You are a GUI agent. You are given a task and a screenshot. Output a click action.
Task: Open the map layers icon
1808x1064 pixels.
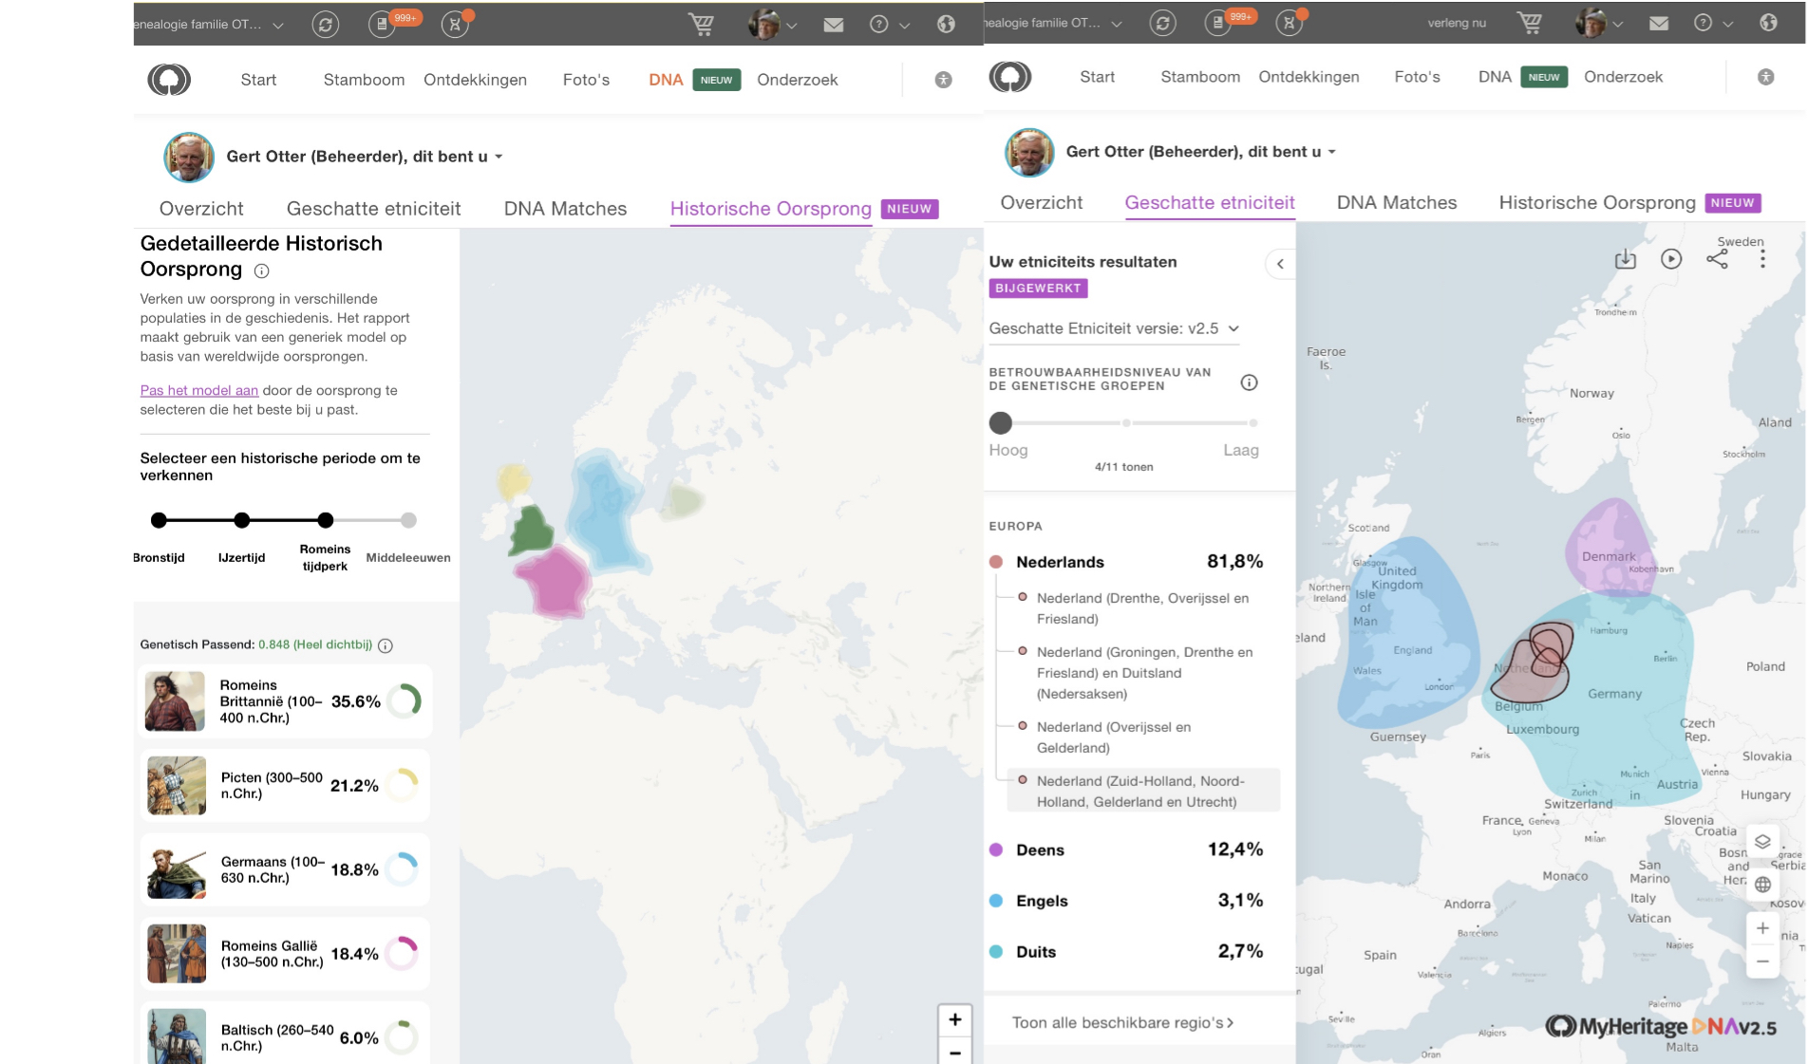(1762, 842)
